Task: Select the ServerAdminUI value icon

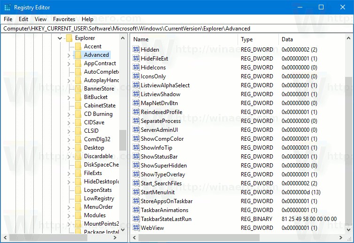Action: click(136, 130)
